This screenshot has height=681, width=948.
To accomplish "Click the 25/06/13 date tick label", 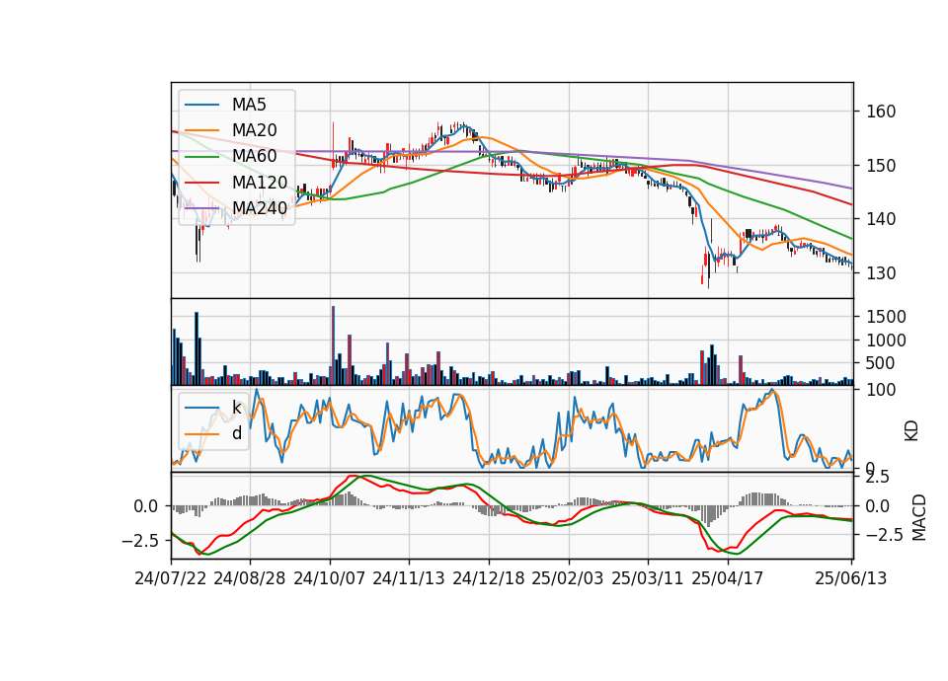I will (x=851, y=578).
